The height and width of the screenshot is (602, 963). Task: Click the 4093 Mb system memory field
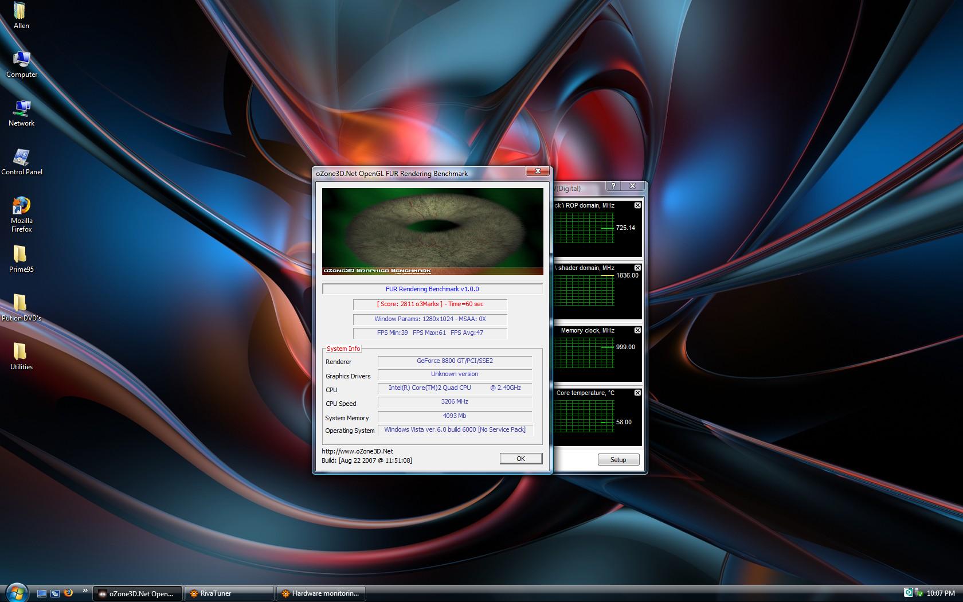(455, 416)
